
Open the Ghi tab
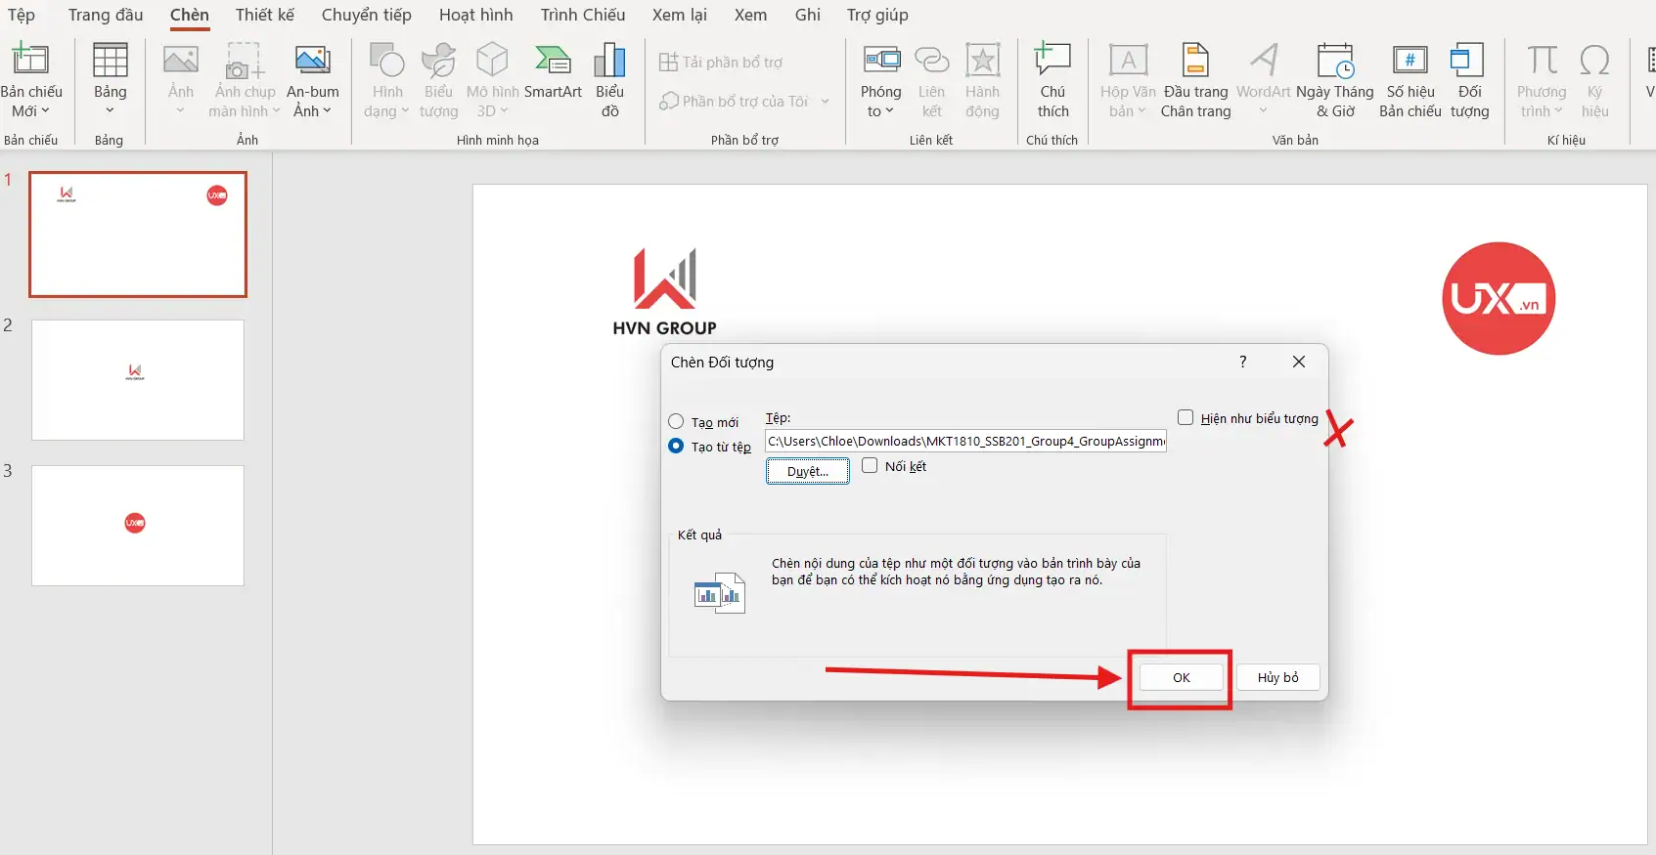(808, 15)
